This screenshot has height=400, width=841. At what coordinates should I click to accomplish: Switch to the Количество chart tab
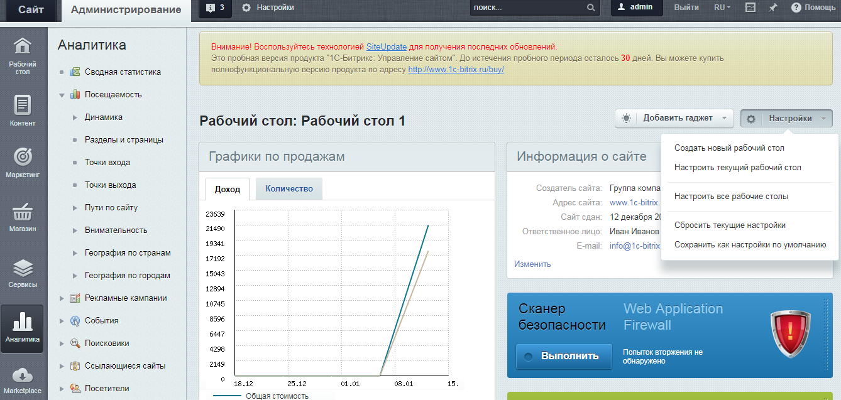289,188
